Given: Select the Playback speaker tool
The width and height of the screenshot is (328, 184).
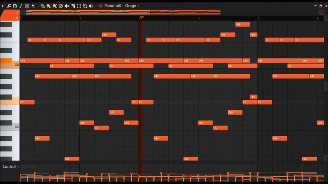Looking at the screenshot, I should [91, 6].
